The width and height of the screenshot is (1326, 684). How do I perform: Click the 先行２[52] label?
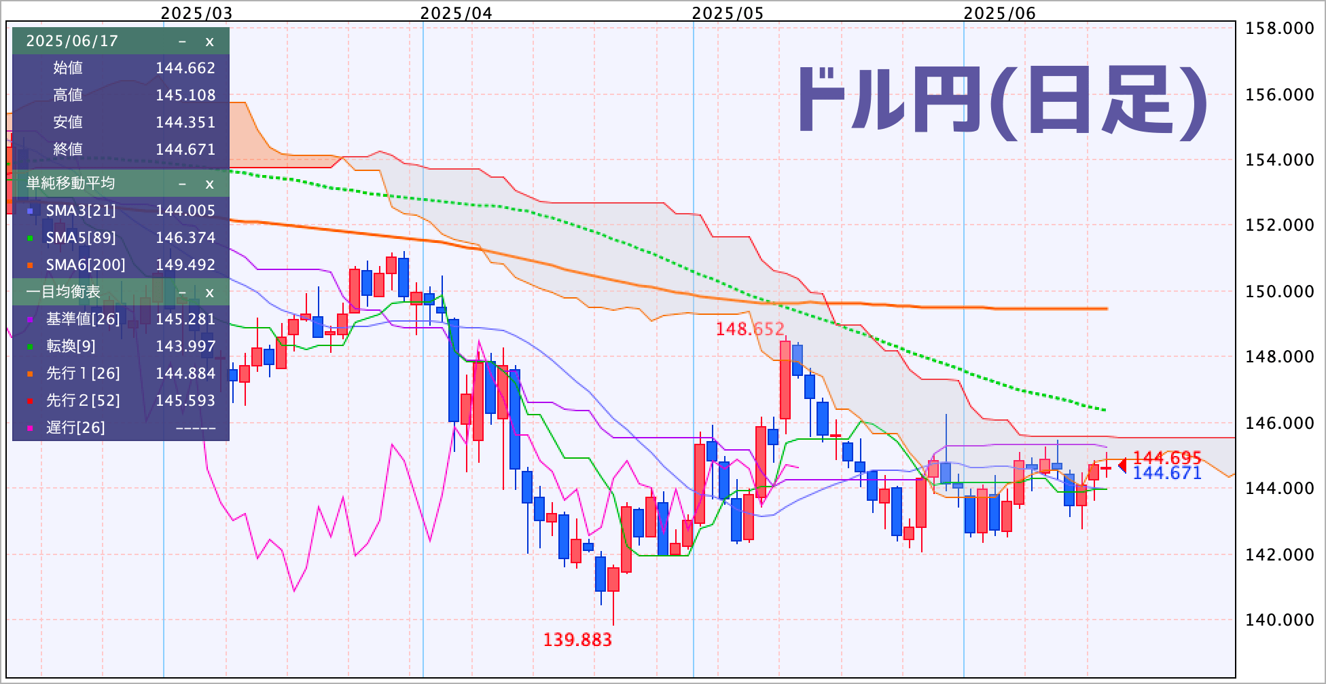click(83, 401)
